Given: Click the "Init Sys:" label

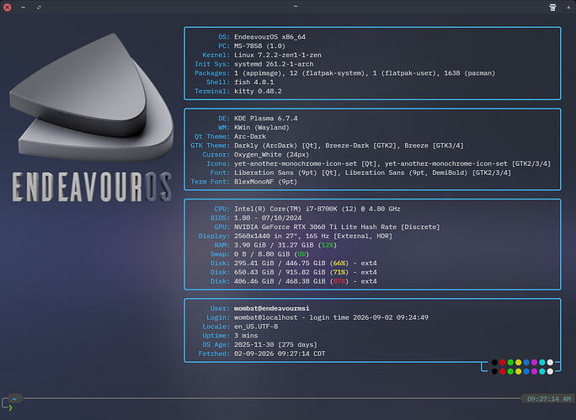Looking at the screenshot, I should (x=212, y=64).
